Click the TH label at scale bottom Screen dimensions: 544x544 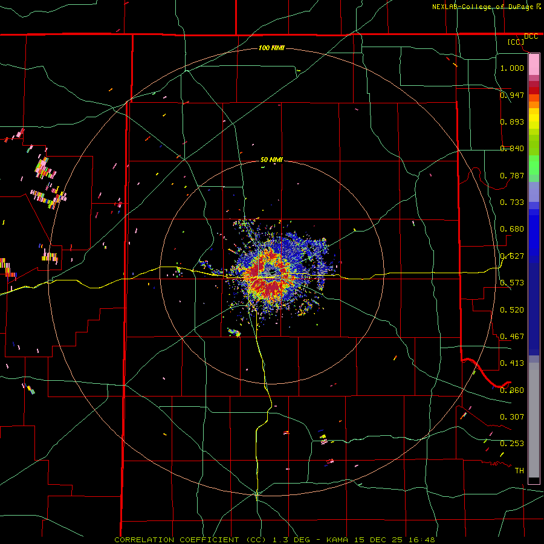[x=519, y=471]
